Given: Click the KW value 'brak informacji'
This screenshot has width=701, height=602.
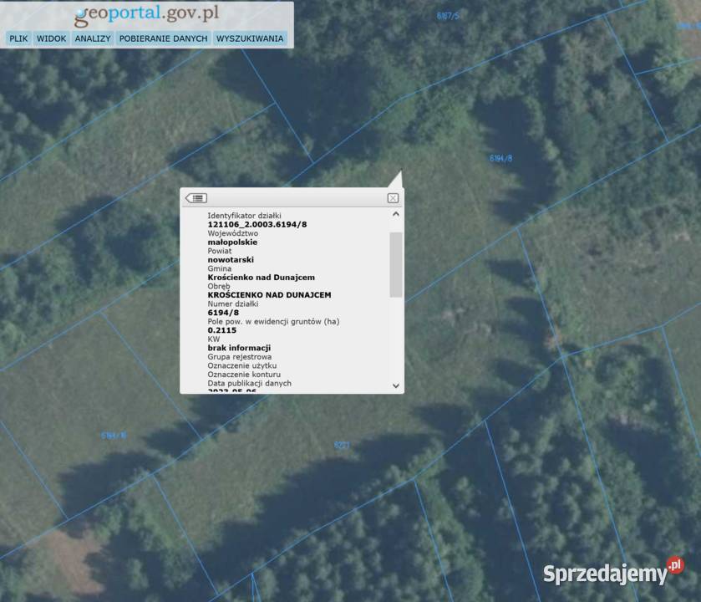Looking at the screenshot, I should [239, 348].
